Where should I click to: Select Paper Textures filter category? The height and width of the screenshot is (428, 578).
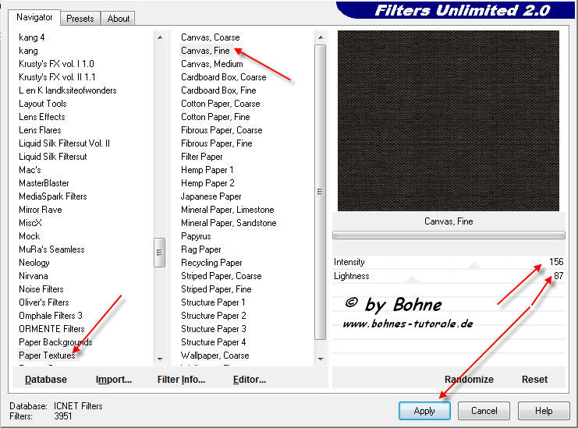47,355
